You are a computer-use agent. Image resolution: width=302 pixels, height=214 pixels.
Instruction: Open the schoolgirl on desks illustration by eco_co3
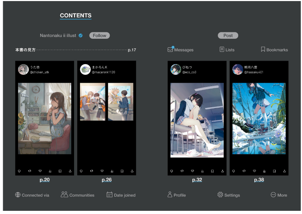pyautogui.click(x=197, y=120)
